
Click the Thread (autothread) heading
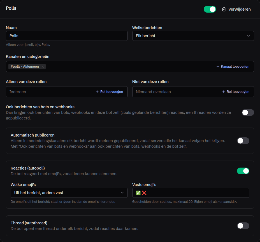(x=29, y=223)
